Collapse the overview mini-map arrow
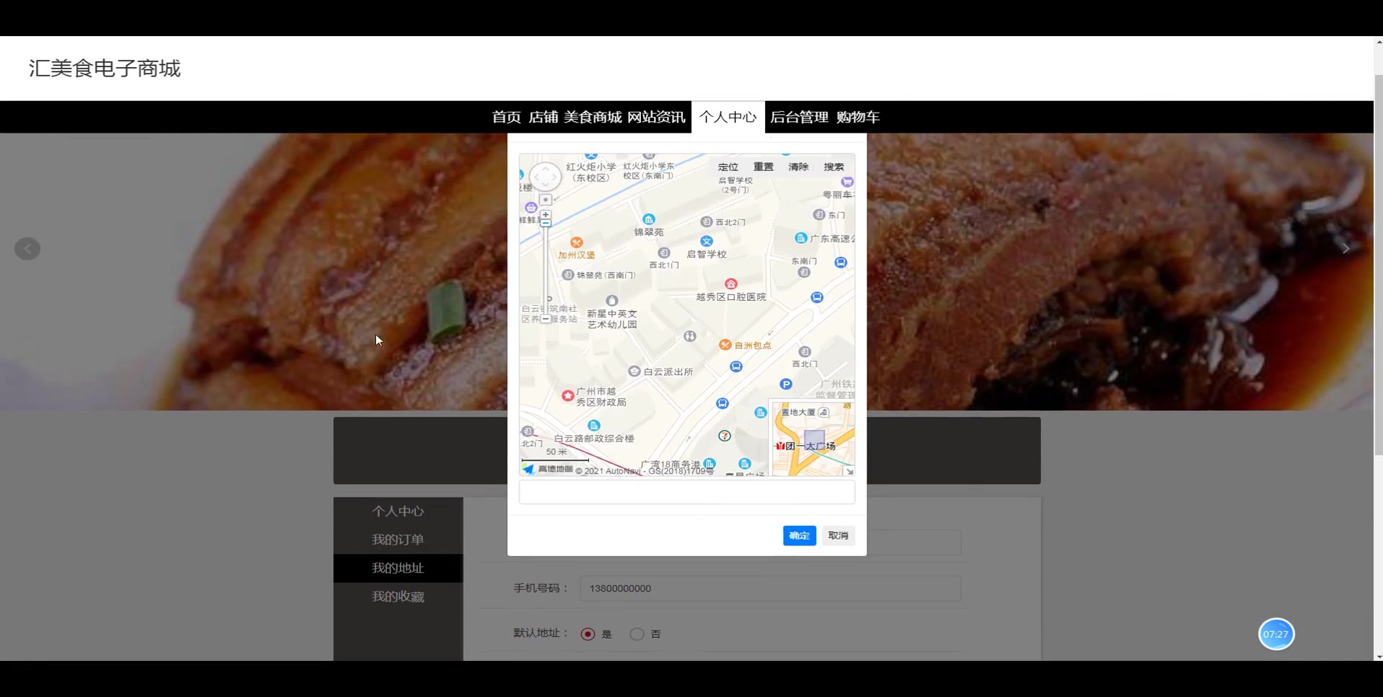Viewport: 1383px width, 697px height. pyautogui.click(x=850, y=471)
